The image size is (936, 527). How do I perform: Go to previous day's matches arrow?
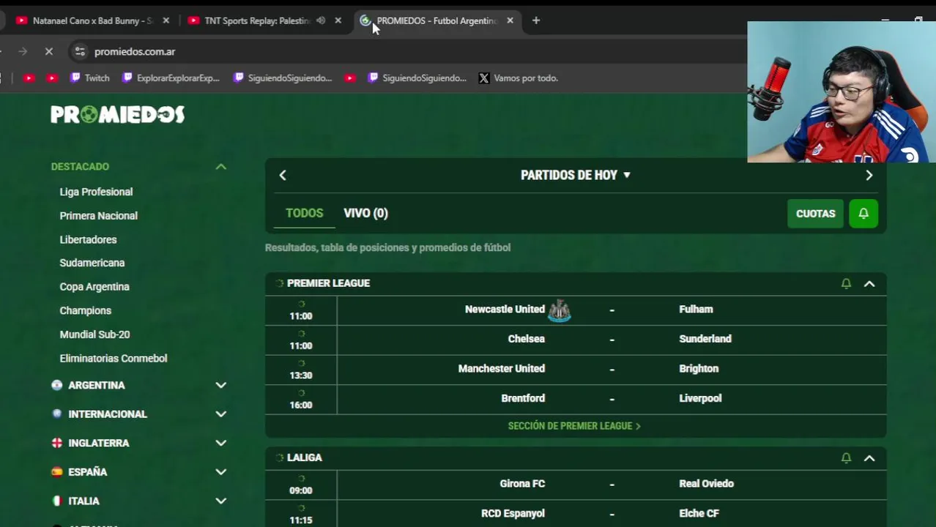click(283, 175)
